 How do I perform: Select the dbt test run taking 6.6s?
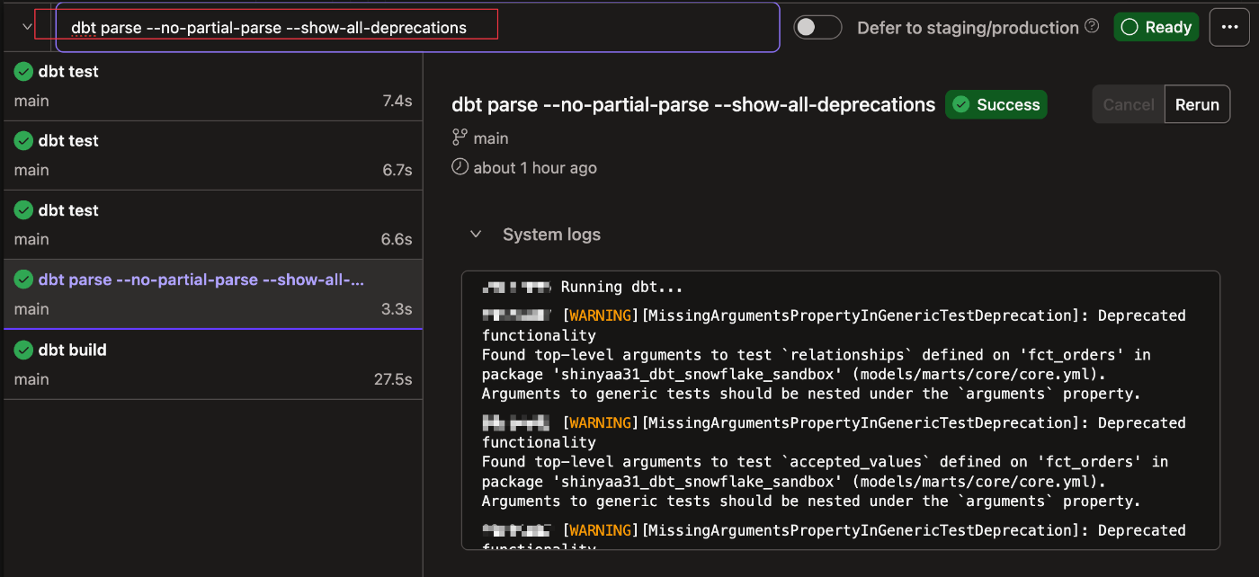213,225
